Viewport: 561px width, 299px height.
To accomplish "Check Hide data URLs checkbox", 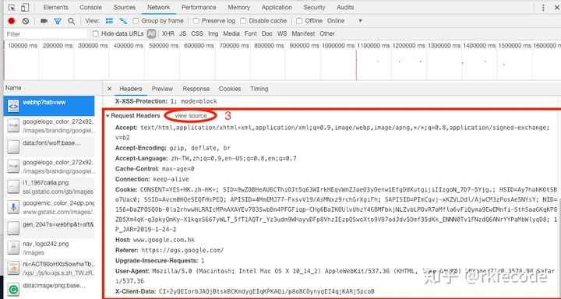I will tap(96, 34).
